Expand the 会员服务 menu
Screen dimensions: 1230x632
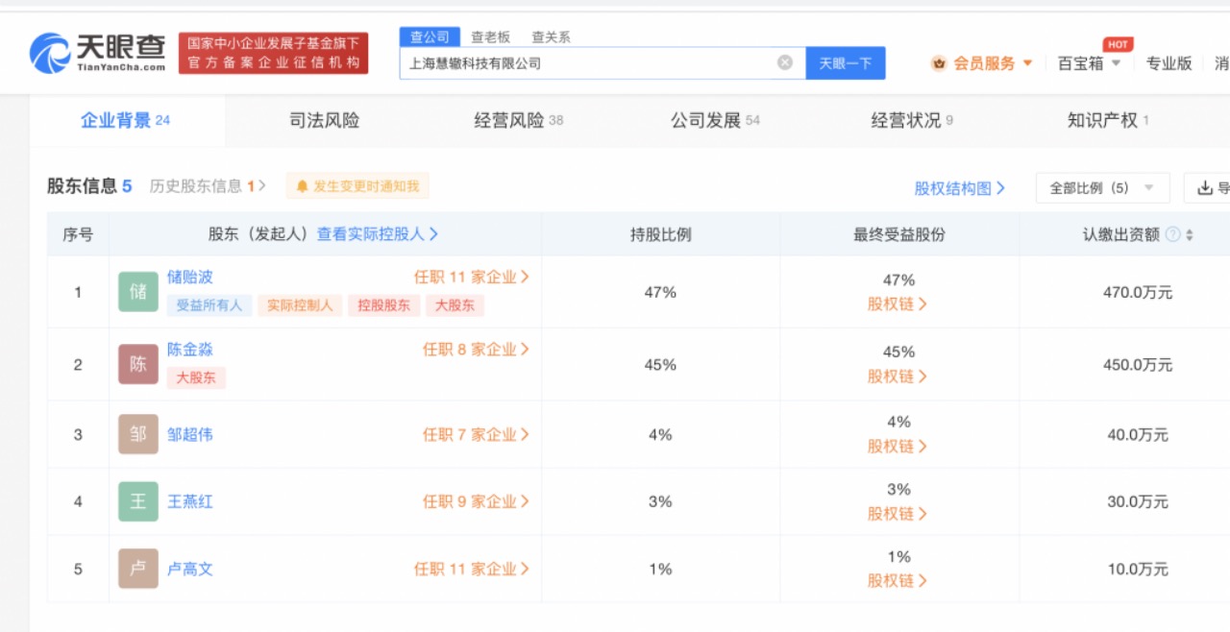coord(982,63)
